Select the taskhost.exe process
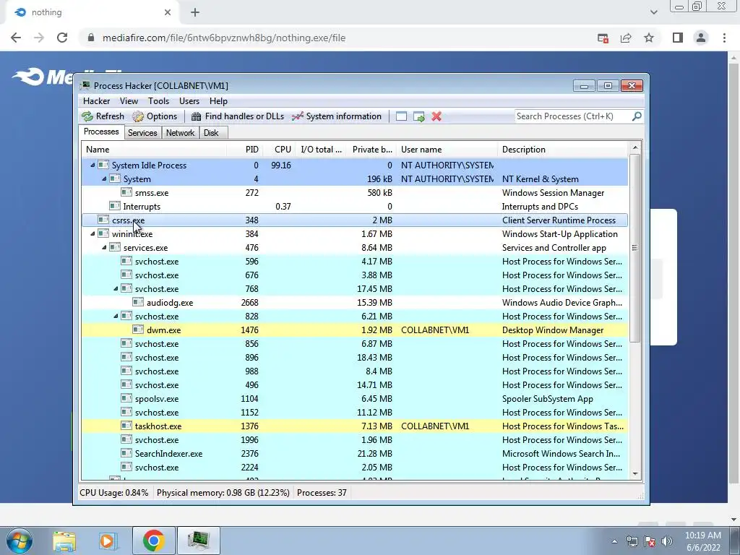 (355, 426)
